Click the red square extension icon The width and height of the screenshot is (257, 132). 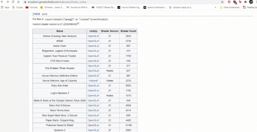pos(229,2)
